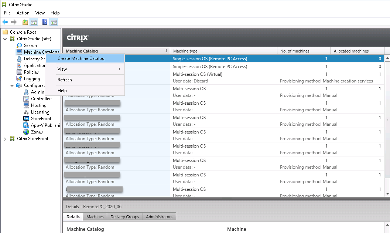Select the Zones globe node
The image size is (390, 233).
[x=26, y=132]
